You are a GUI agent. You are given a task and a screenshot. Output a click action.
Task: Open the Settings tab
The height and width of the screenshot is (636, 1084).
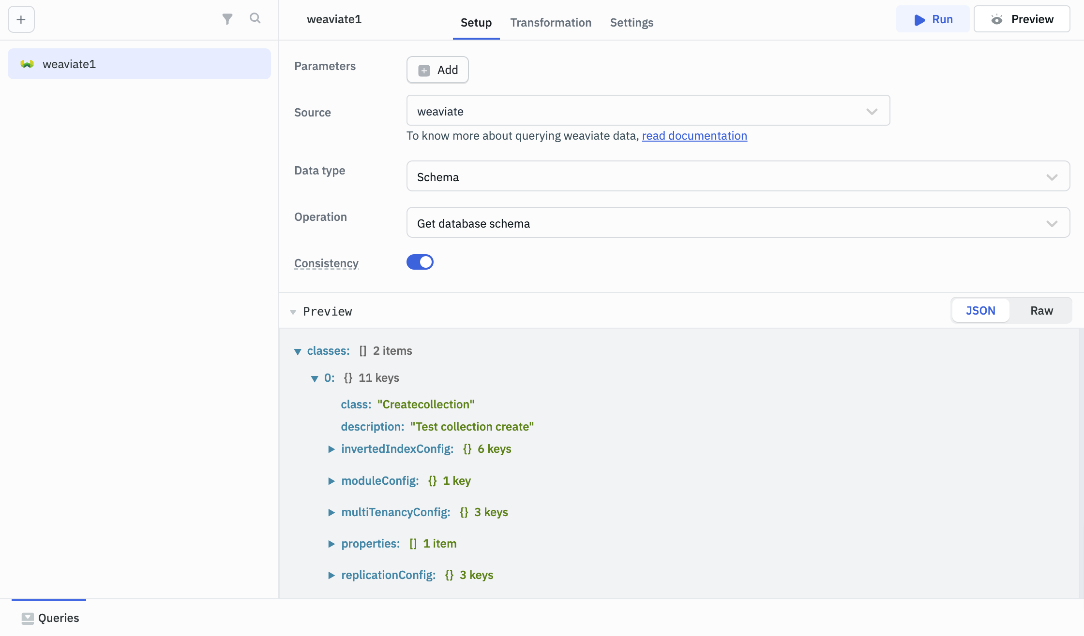[631, 22]
